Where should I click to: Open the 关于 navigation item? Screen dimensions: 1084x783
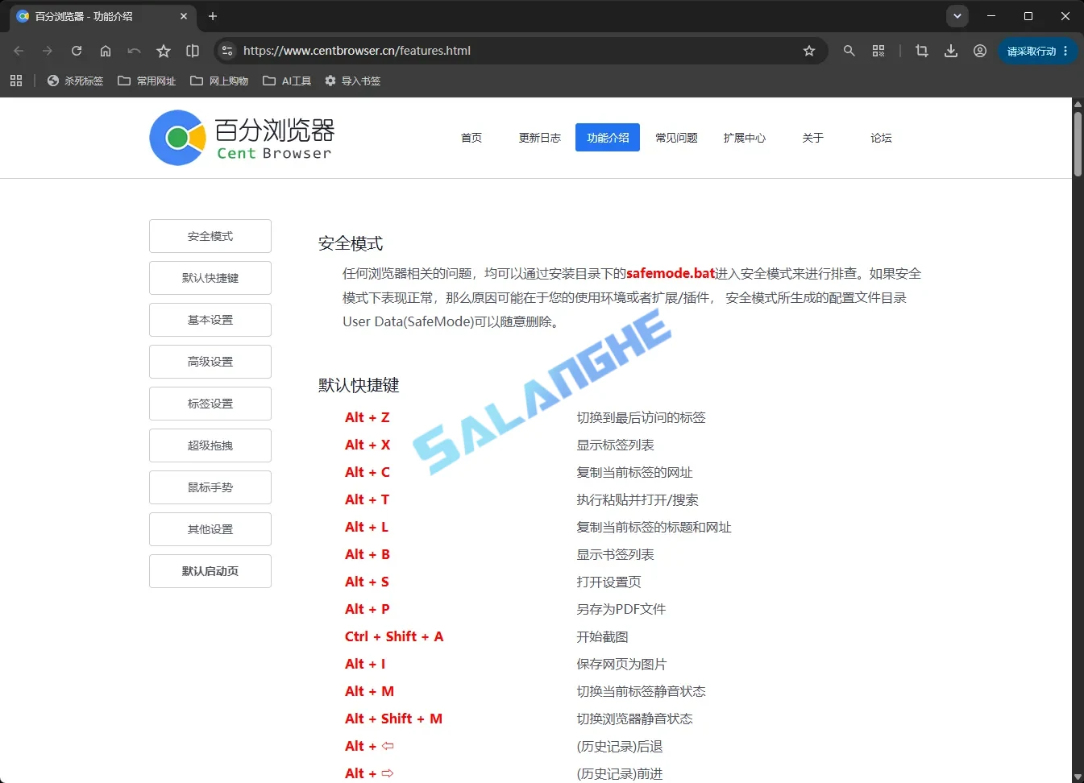tap(813, 138)
